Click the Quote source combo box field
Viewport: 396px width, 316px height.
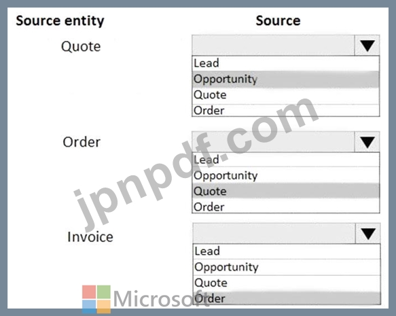pyautogui.click(x=273, y=46)
